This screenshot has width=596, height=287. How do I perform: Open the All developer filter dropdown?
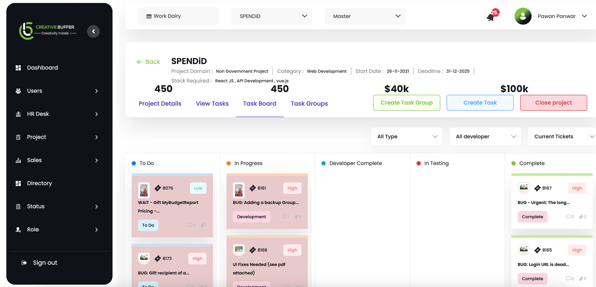tap(485, 137)
